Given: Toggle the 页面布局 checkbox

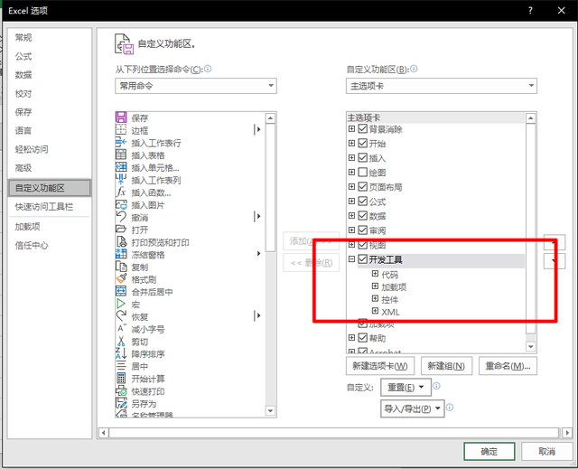Looking at the screenshot, I should tap(363, 186).
